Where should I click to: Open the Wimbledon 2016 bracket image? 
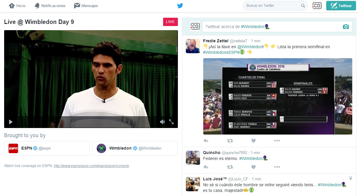[278, 96]
